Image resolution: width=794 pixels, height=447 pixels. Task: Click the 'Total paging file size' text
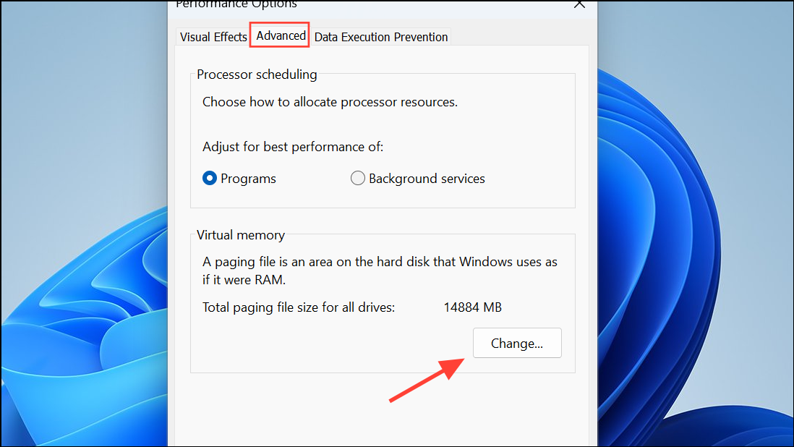pos(298,307)
